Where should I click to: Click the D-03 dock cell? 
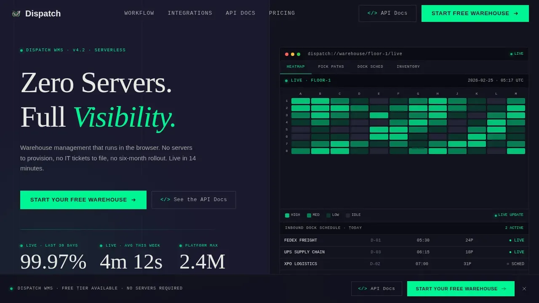coord(376,252)
